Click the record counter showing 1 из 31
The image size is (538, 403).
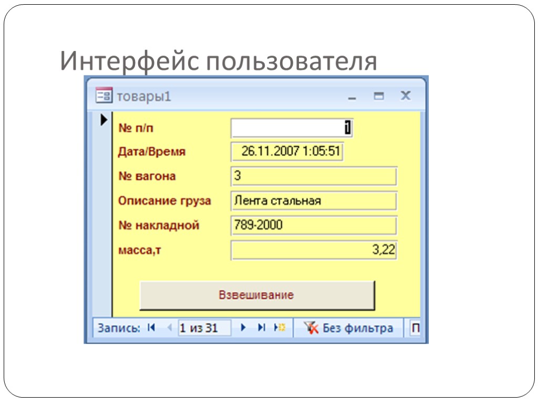pos(204,327)
